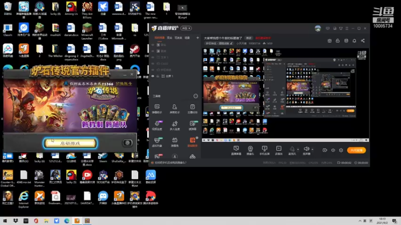Open the Internet Explorer desktop icon

point(24,199)
